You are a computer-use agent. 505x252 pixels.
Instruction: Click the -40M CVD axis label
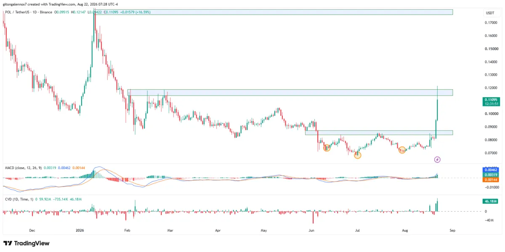click(x=490, y=220)
